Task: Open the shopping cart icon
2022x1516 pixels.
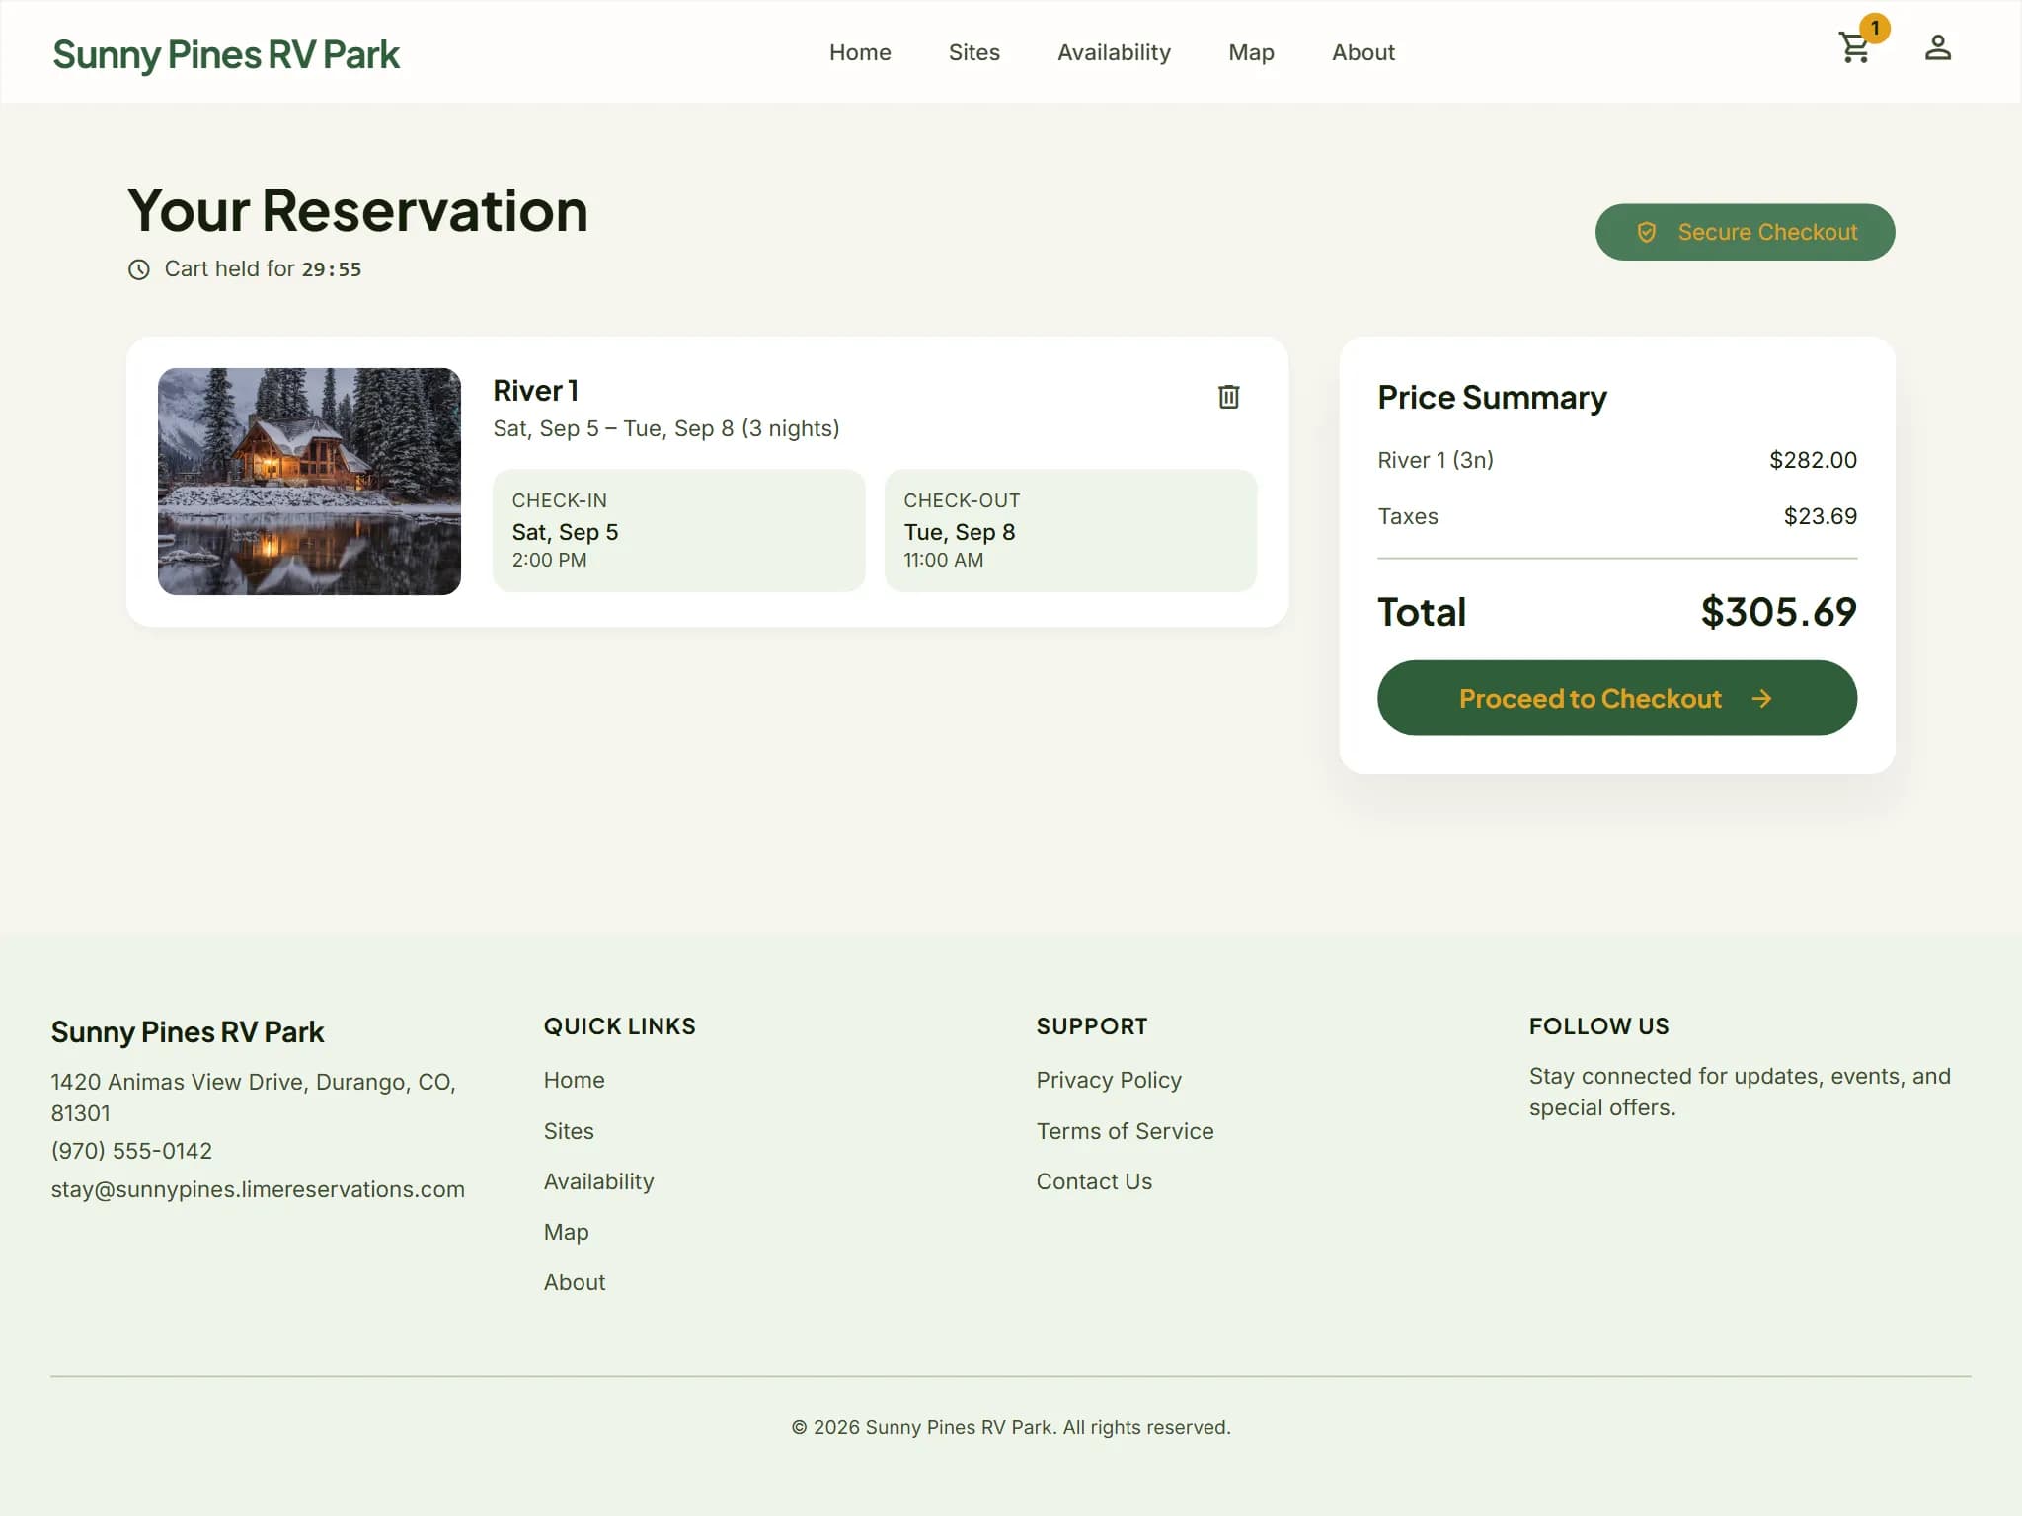Action: tap(1854, 47)
